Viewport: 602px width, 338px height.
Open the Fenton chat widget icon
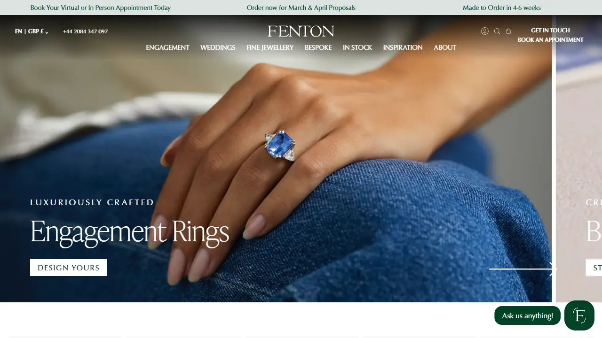pos(579,315)
